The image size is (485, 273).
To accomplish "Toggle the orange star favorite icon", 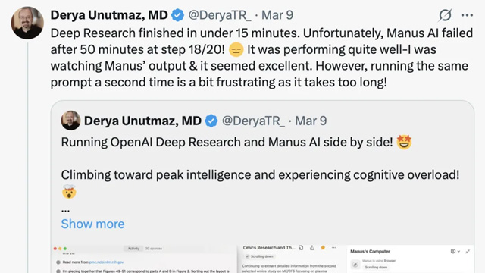I will tap(323, 248).
